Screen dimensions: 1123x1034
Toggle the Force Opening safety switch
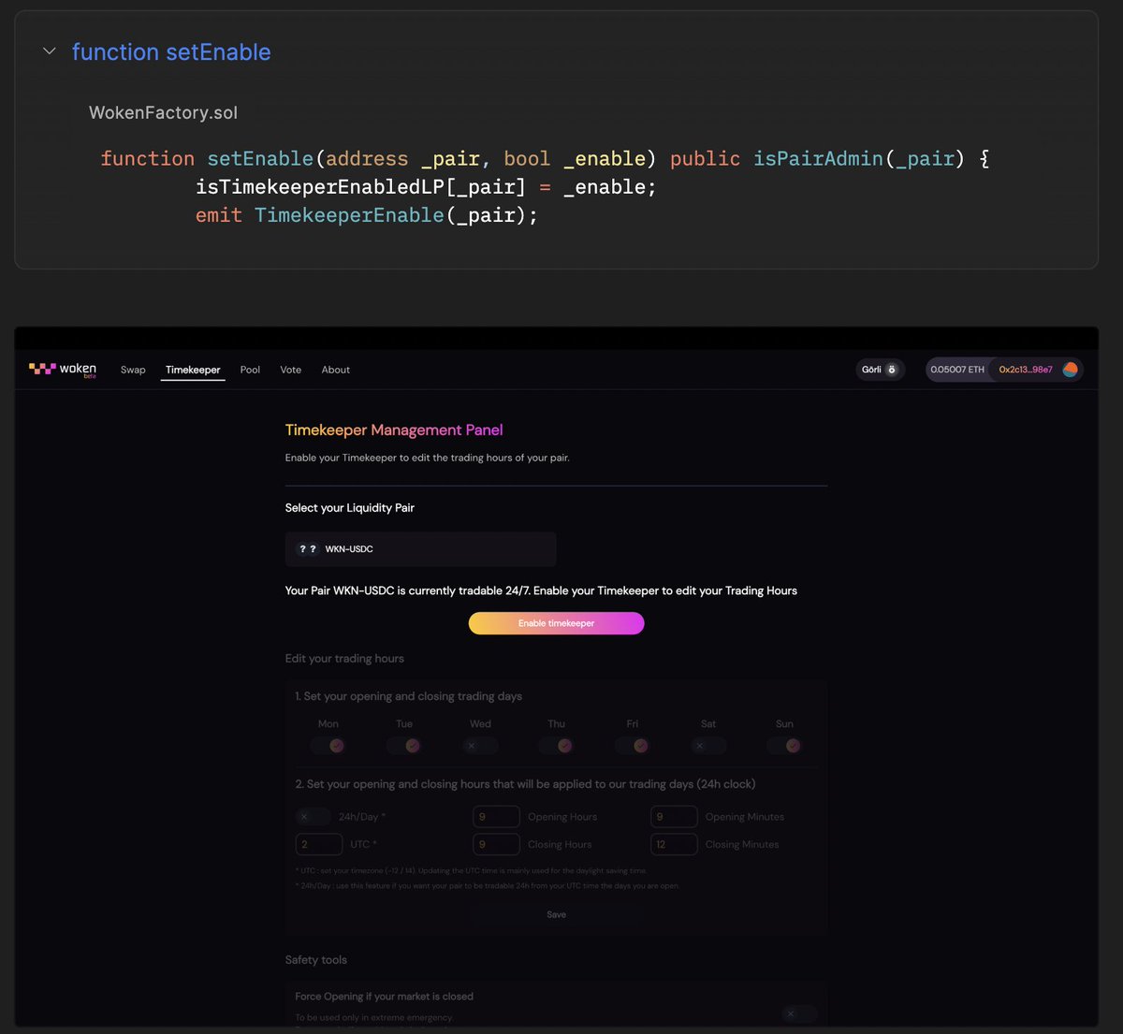(799, 1013)
